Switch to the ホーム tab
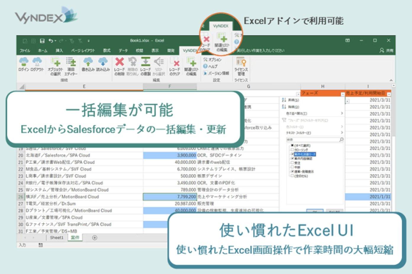 point(43,51)
